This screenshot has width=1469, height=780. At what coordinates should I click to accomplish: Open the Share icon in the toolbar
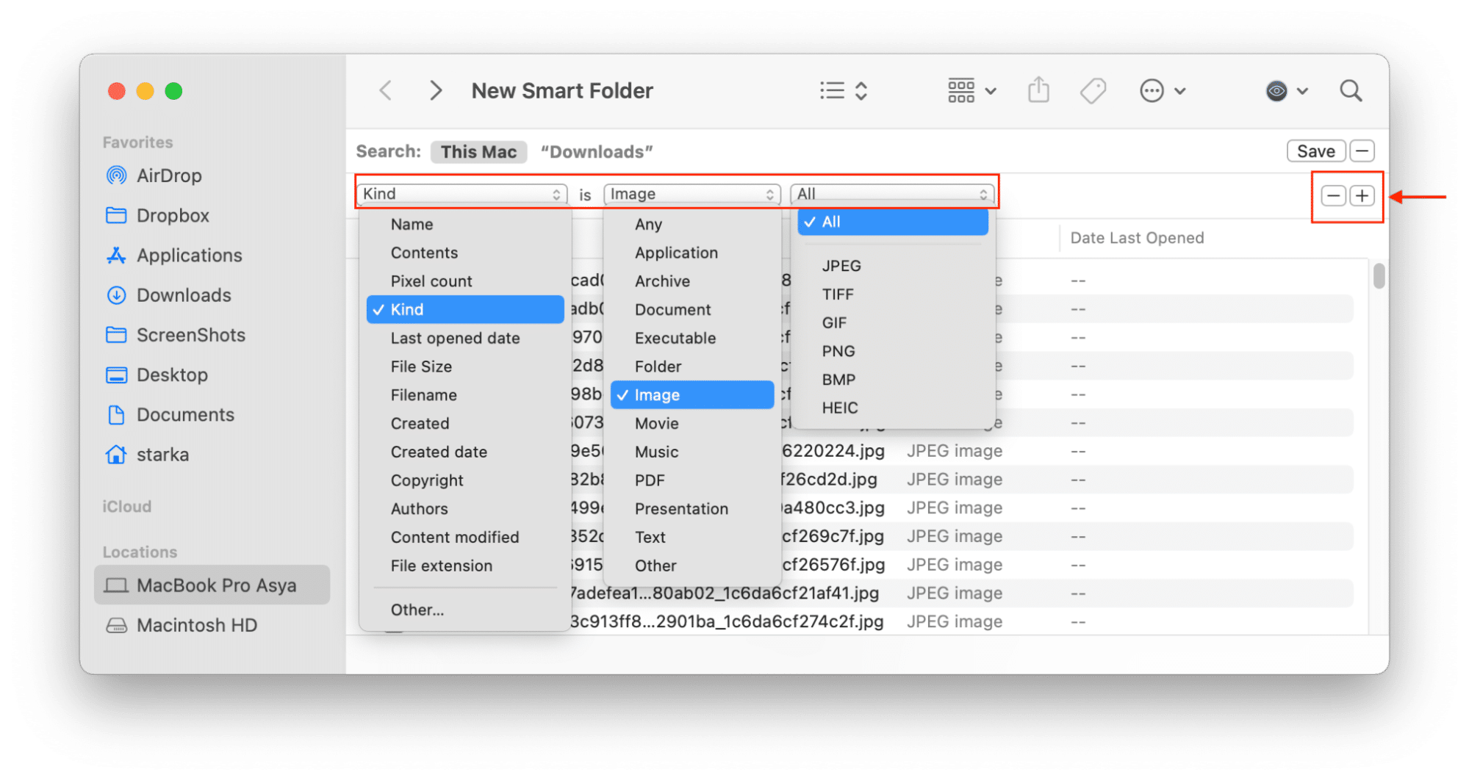pyautogui.click(x=1038, y=90)
